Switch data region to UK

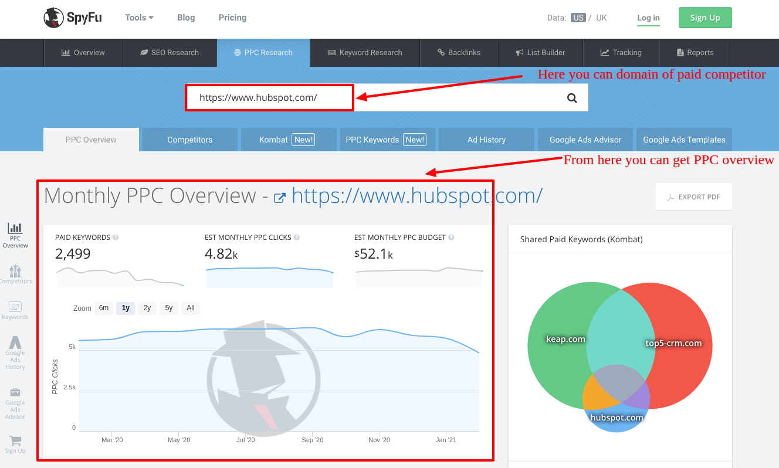click(x=601, y=18)
